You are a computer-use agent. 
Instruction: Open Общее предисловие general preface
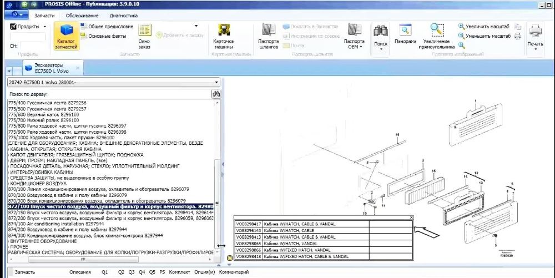(x=107, y=27)
